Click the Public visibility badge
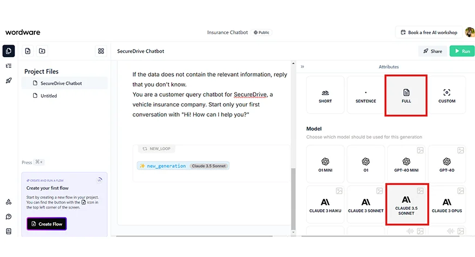475x257 pixels. [x=261, y=32]
